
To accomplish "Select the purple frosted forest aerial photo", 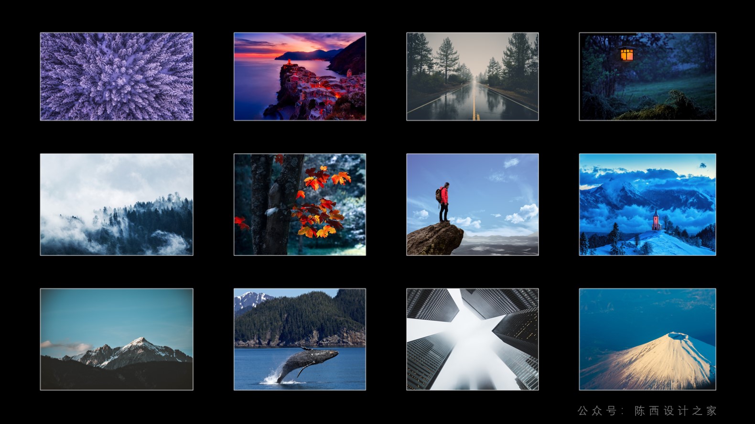I will coord(117,76).
